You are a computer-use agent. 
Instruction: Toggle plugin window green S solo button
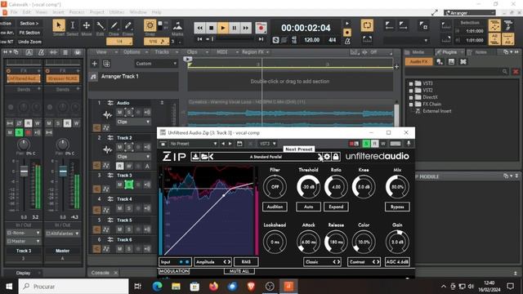point(366,144)
